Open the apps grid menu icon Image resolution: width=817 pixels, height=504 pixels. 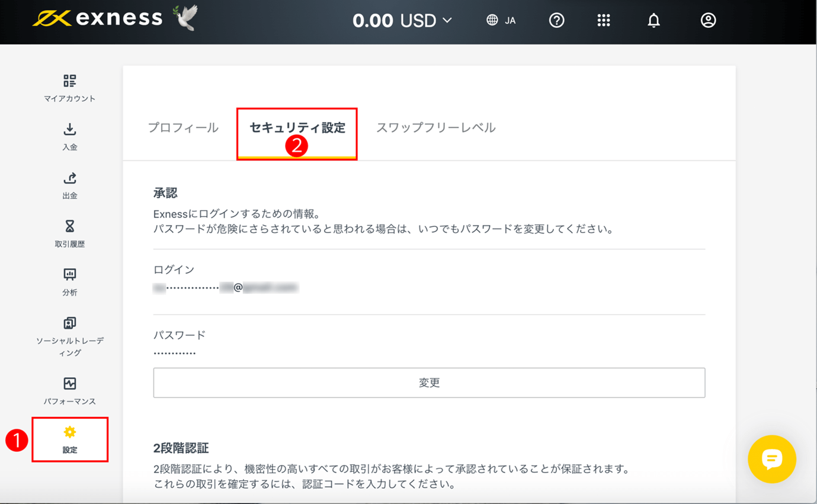(603, 21)
